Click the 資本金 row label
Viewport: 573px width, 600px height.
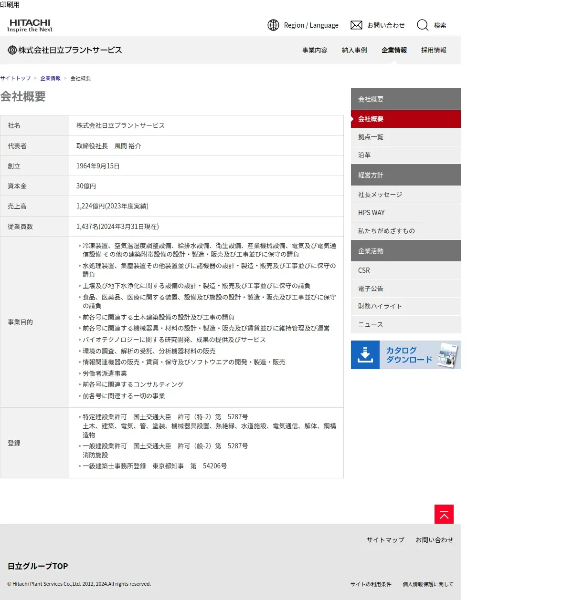tap(17, 186)
